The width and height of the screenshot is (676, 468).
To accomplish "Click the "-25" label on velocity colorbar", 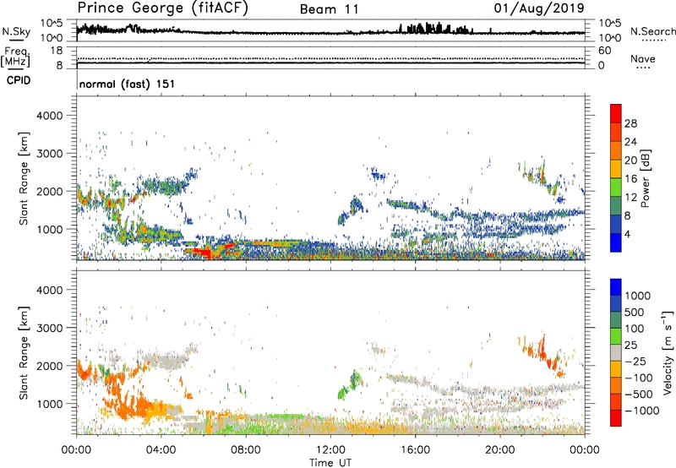I will tap(635, 362).
